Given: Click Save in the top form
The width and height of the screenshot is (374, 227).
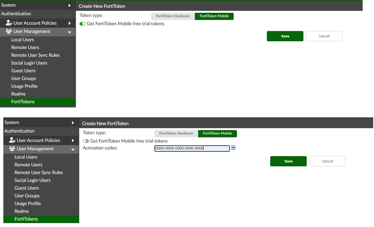Looking at the screenshot, I should coord(285,36).
